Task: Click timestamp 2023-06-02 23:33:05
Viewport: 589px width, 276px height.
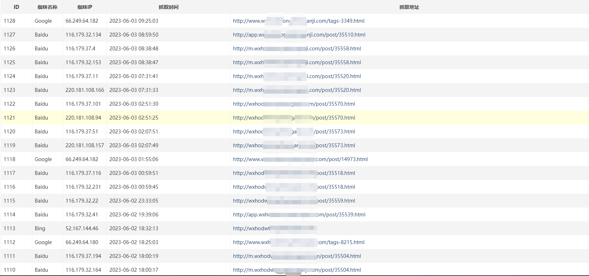Action: [134, 201]
